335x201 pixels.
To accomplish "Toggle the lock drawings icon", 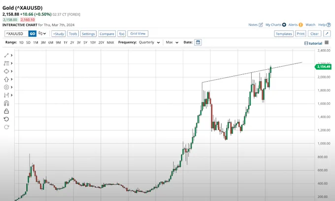I will (6, 111).
